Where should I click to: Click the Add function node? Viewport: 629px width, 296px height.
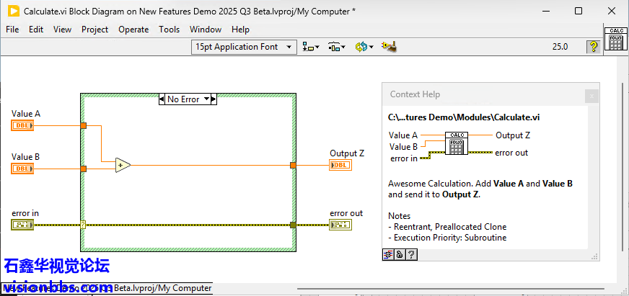(x=123, y=165)
